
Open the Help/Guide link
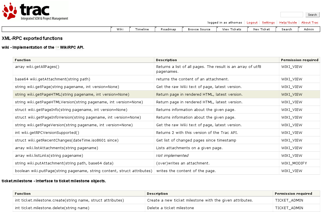click(288, 23)
